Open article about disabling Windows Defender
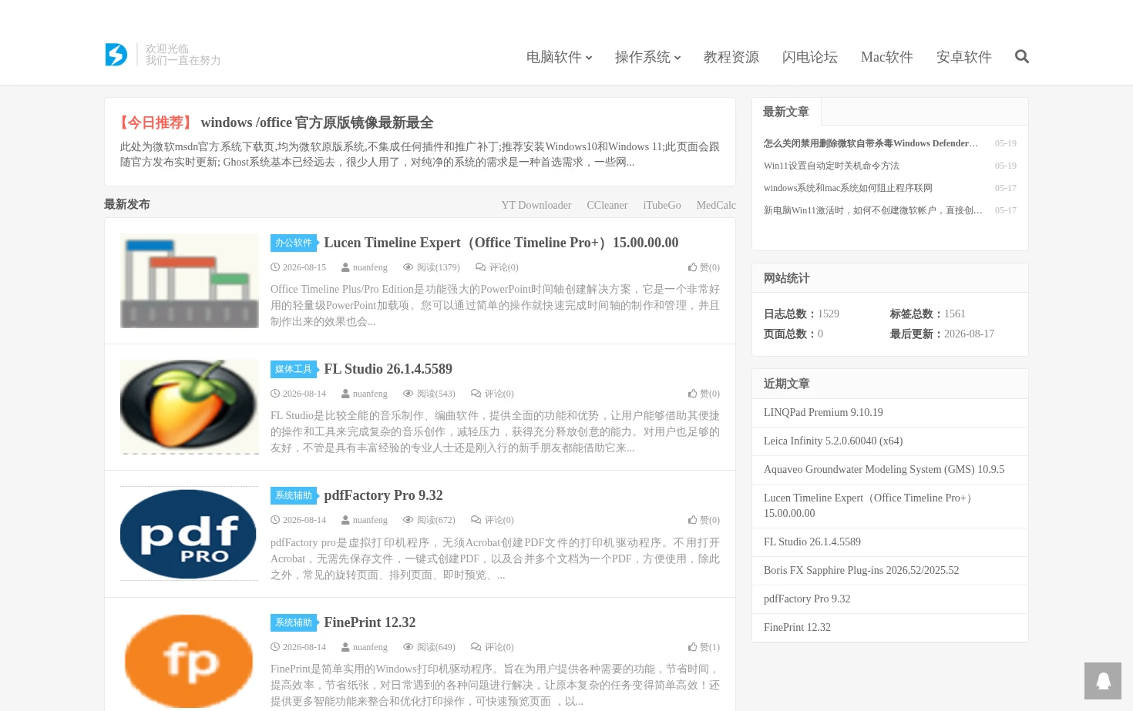 (871, 143)
